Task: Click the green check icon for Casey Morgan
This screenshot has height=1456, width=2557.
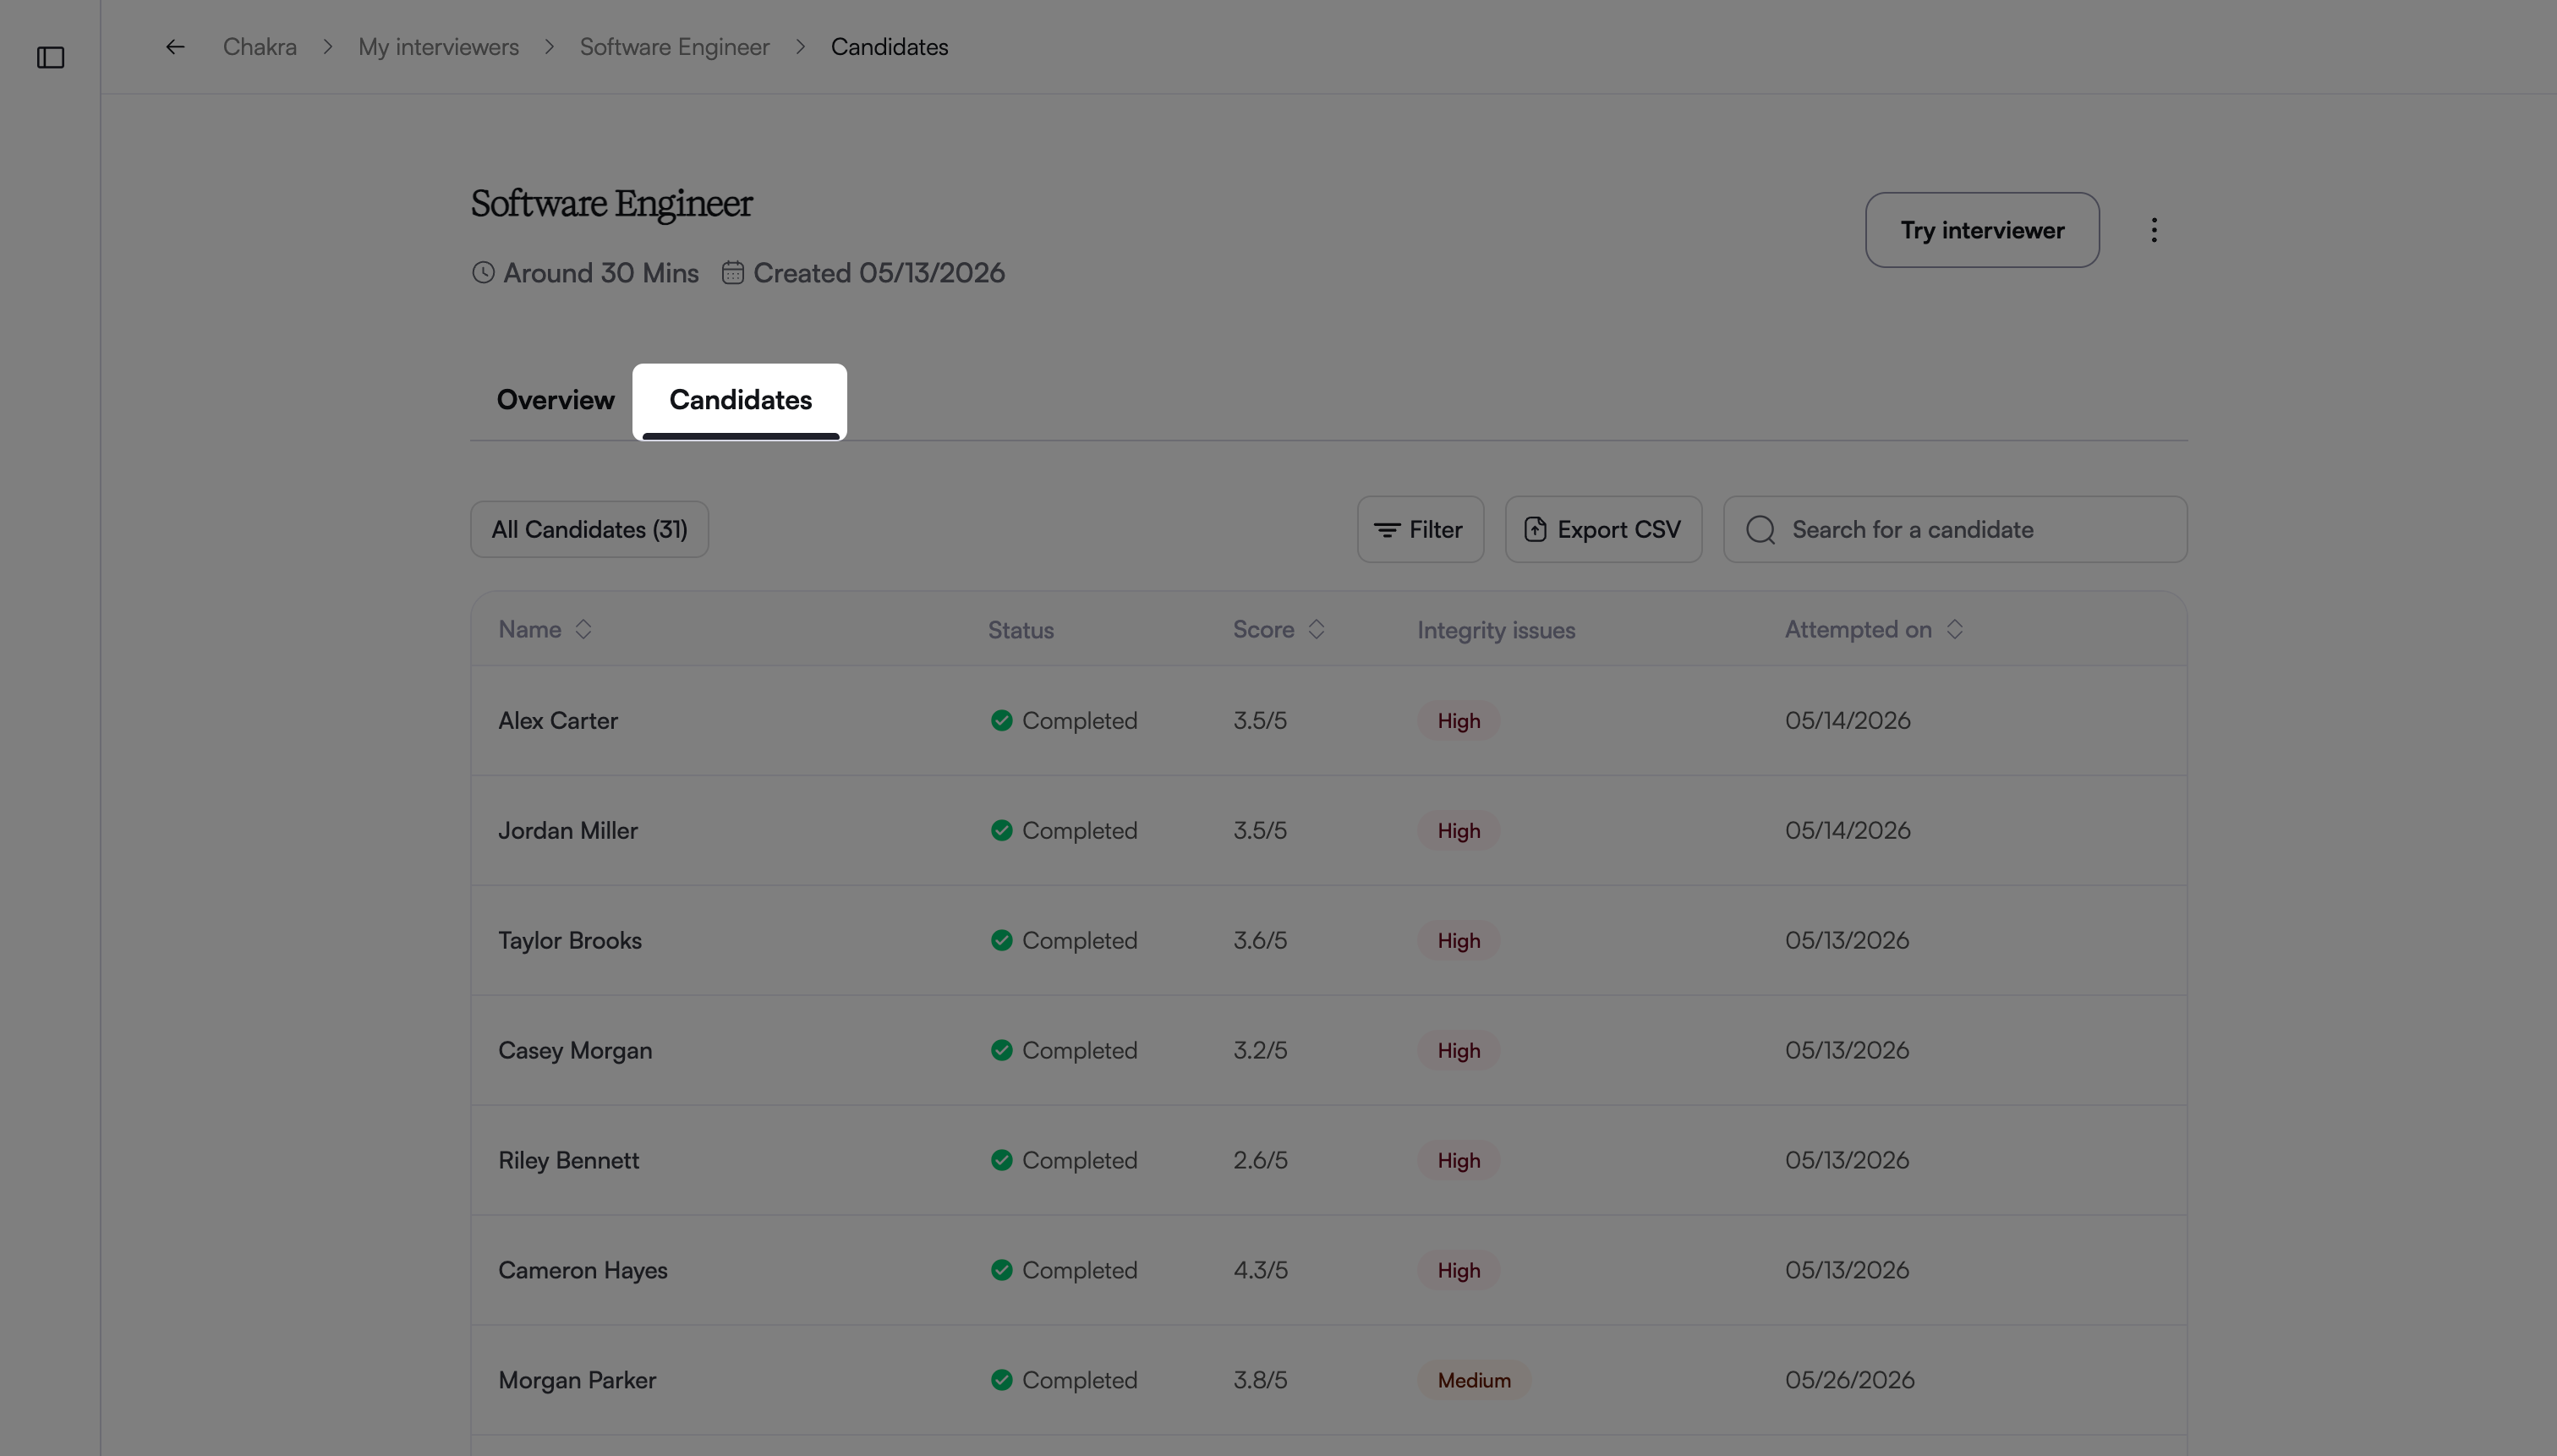Action: [1001, 1051]
